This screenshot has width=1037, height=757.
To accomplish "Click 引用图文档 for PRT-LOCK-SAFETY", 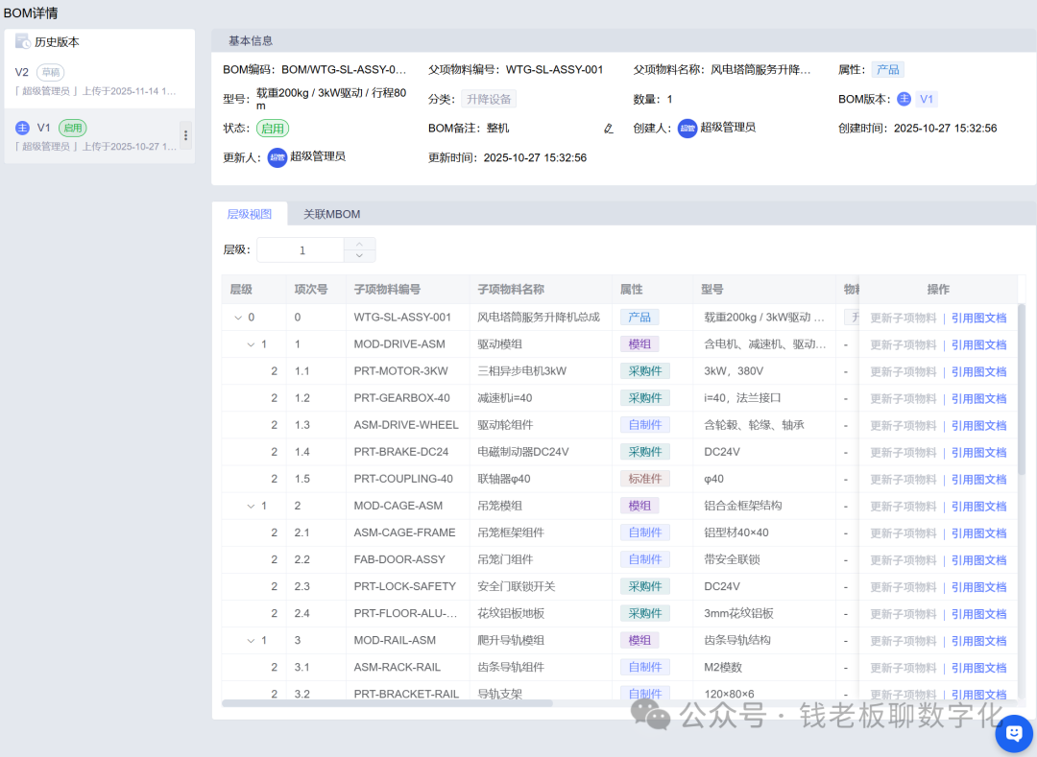I will tap(978, 587).
